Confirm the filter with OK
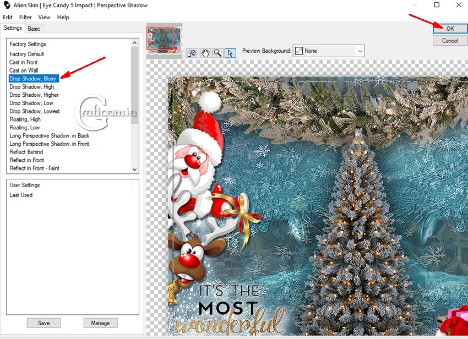The height and width of the screenshot is (339, 468). click(x=450, y=29)
